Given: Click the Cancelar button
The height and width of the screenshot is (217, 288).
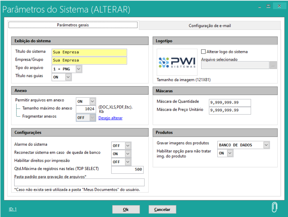Looking at the screenshot, I should point(162,209).
